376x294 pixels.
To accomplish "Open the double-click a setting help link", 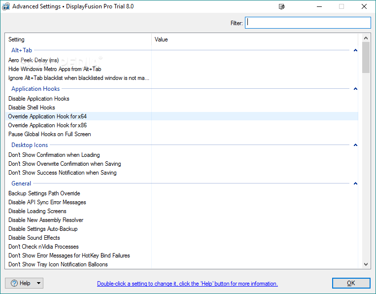I will click(x=187, y=284).
